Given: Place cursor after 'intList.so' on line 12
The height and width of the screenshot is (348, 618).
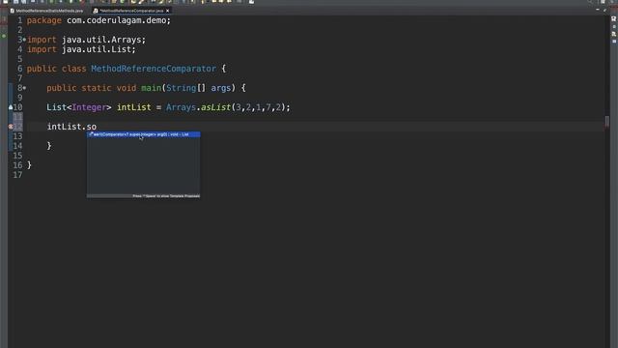Looking at the screenshot, I should (97, 127).
